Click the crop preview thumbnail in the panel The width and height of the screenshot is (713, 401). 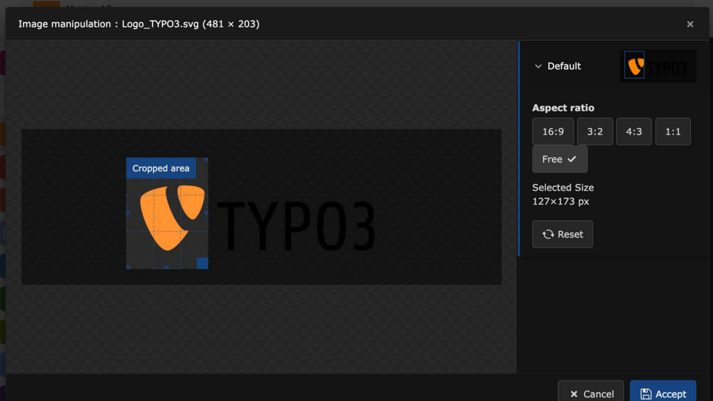657,66
